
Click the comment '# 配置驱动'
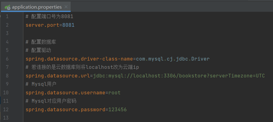38,50
